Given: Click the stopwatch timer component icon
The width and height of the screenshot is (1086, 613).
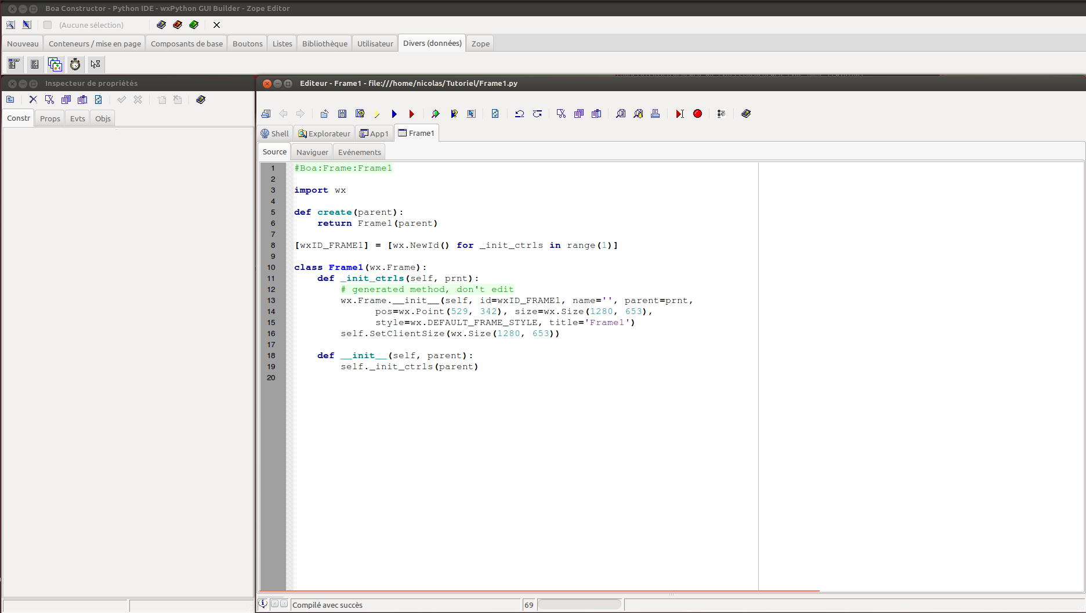Looking at the screenshot, I should pos(75,64).
